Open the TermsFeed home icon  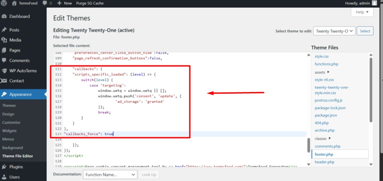(14, 3)
